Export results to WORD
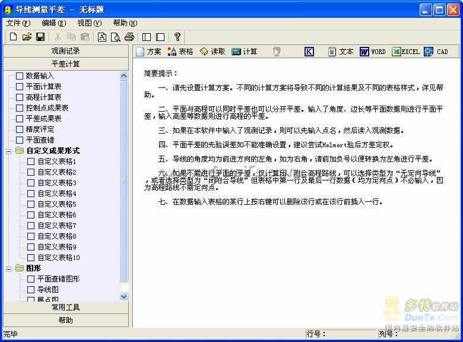 373,52
